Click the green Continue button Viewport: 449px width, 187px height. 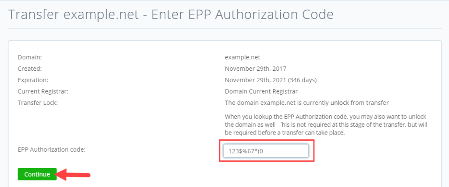coord(37,174)
